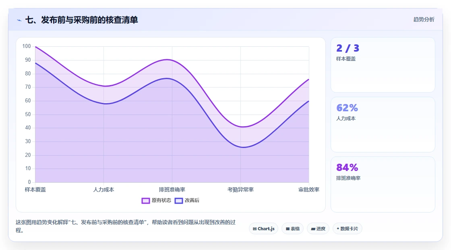Click the 原有状态 legend text

[x=161, y=200]
